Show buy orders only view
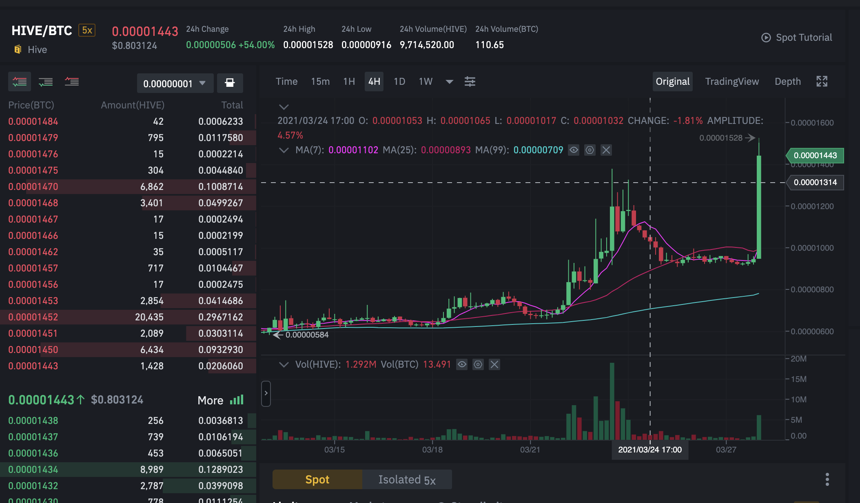 click(x=45, y=82)
